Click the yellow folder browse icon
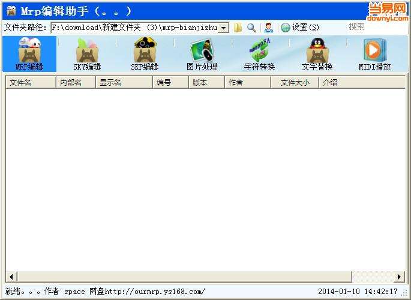Screen dimensions: 411x300 click(x=238, y=28)
